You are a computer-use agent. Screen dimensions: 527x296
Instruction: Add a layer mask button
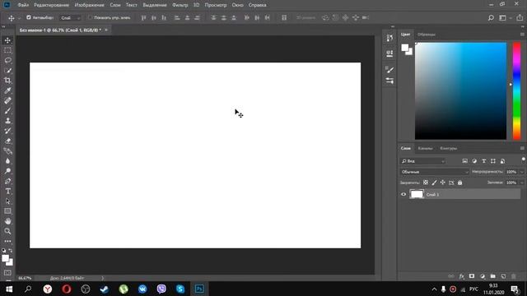472,276
